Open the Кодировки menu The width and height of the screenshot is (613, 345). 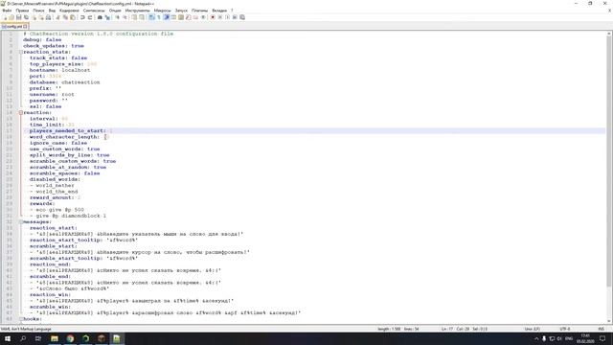click(69, 11)
